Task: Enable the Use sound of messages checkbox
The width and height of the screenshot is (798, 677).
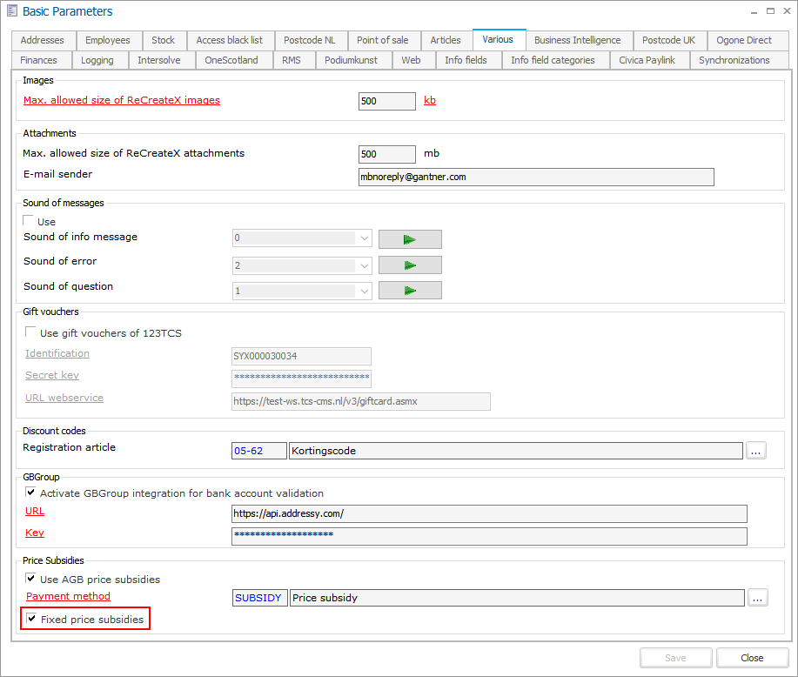Action: [x=30, y=222]
